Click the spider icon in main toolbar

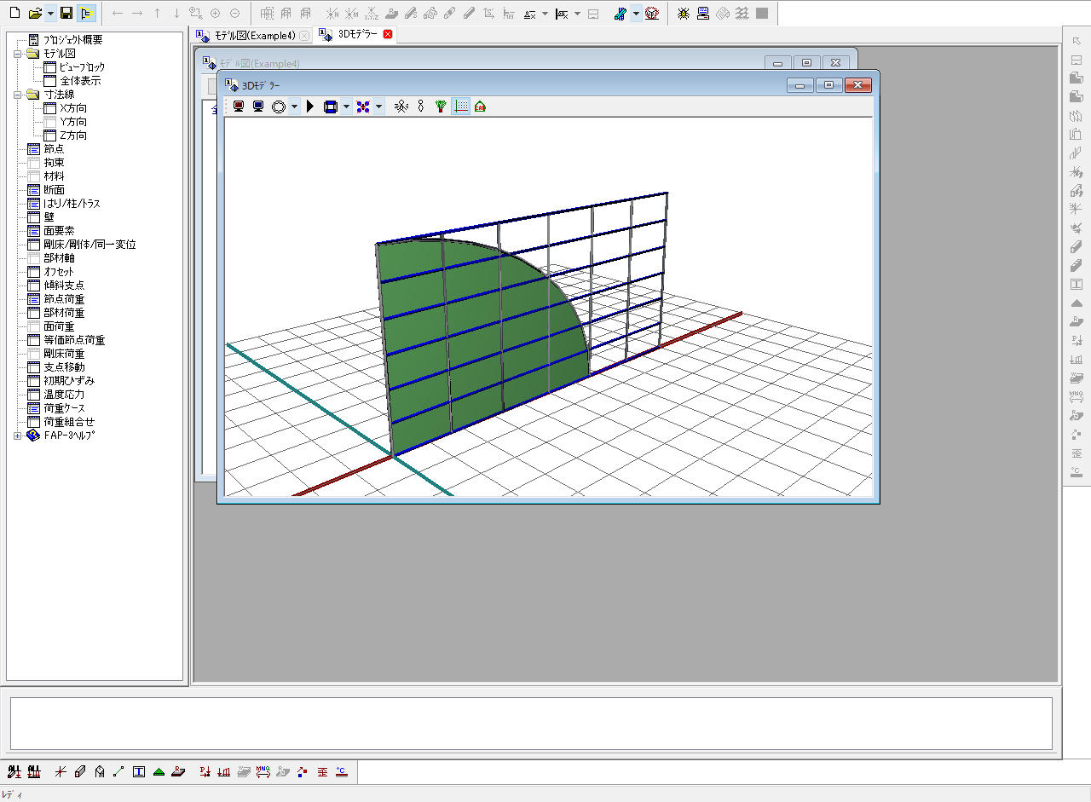coord(683,14)
